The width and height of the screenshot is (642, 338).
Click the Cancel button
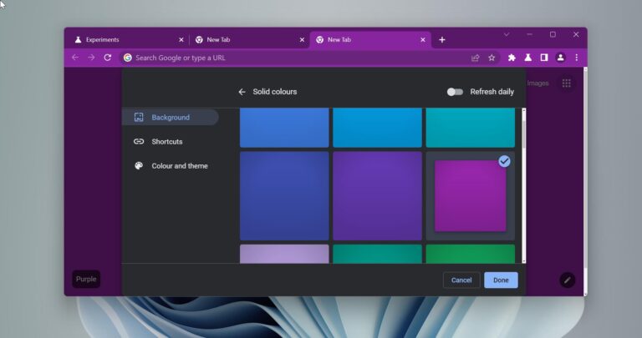(461, 280)
